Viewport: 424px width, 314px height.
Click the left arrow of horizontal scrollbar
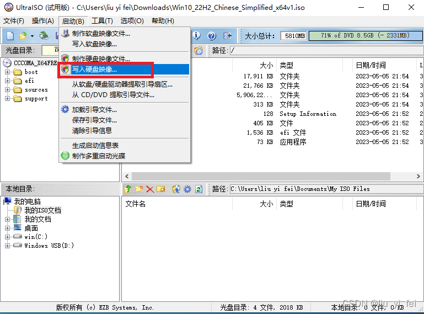pyautogui.click(x=127, y=176)
